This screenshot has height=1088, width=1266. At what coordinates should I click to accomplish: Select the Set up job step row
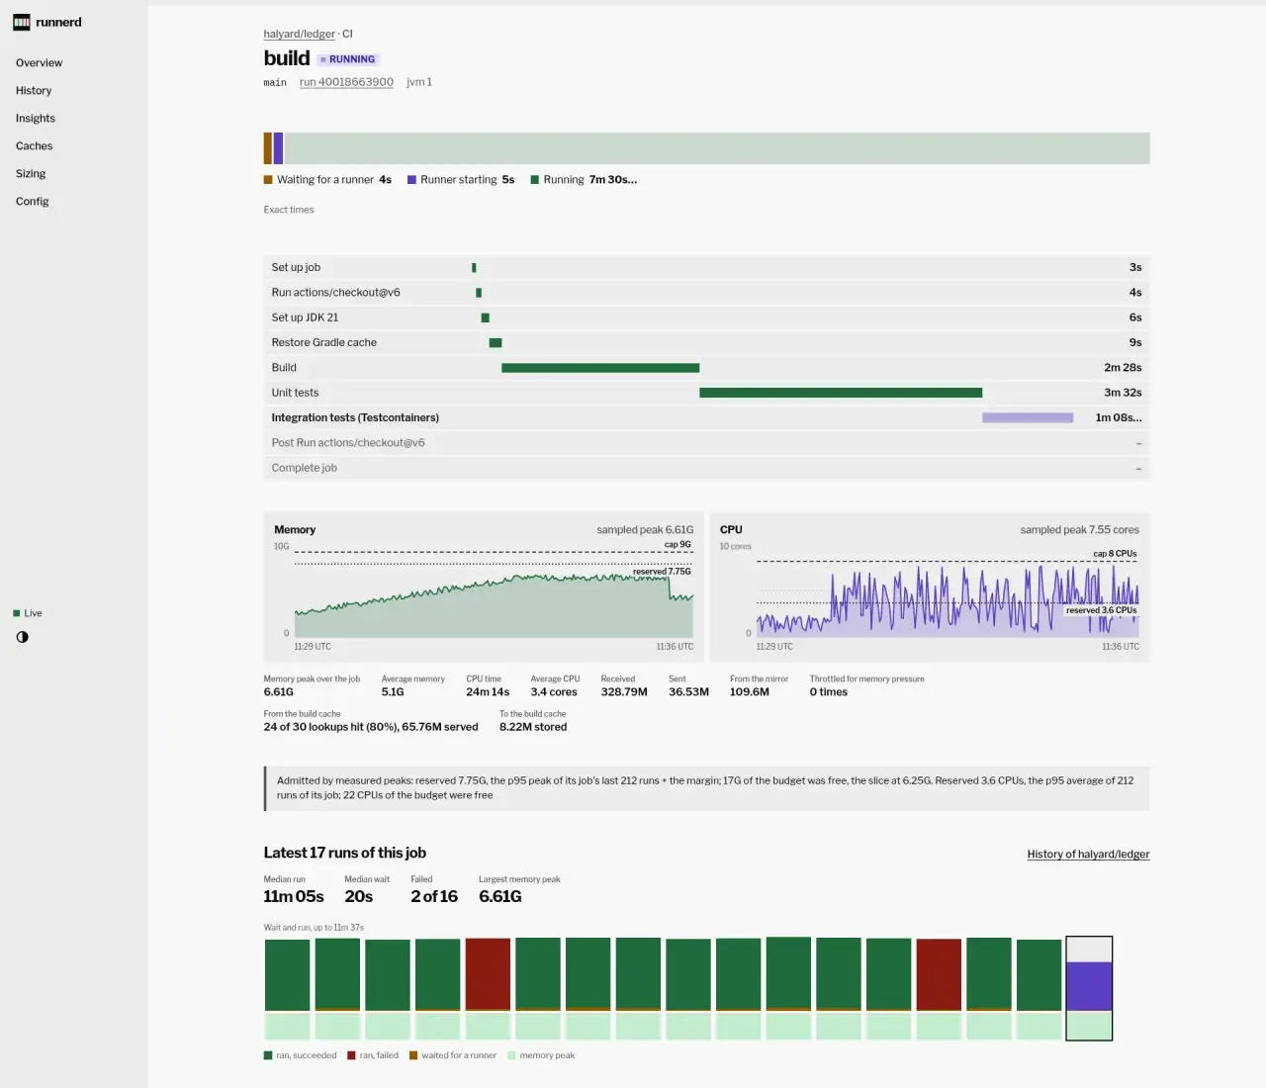click(706, 267)
